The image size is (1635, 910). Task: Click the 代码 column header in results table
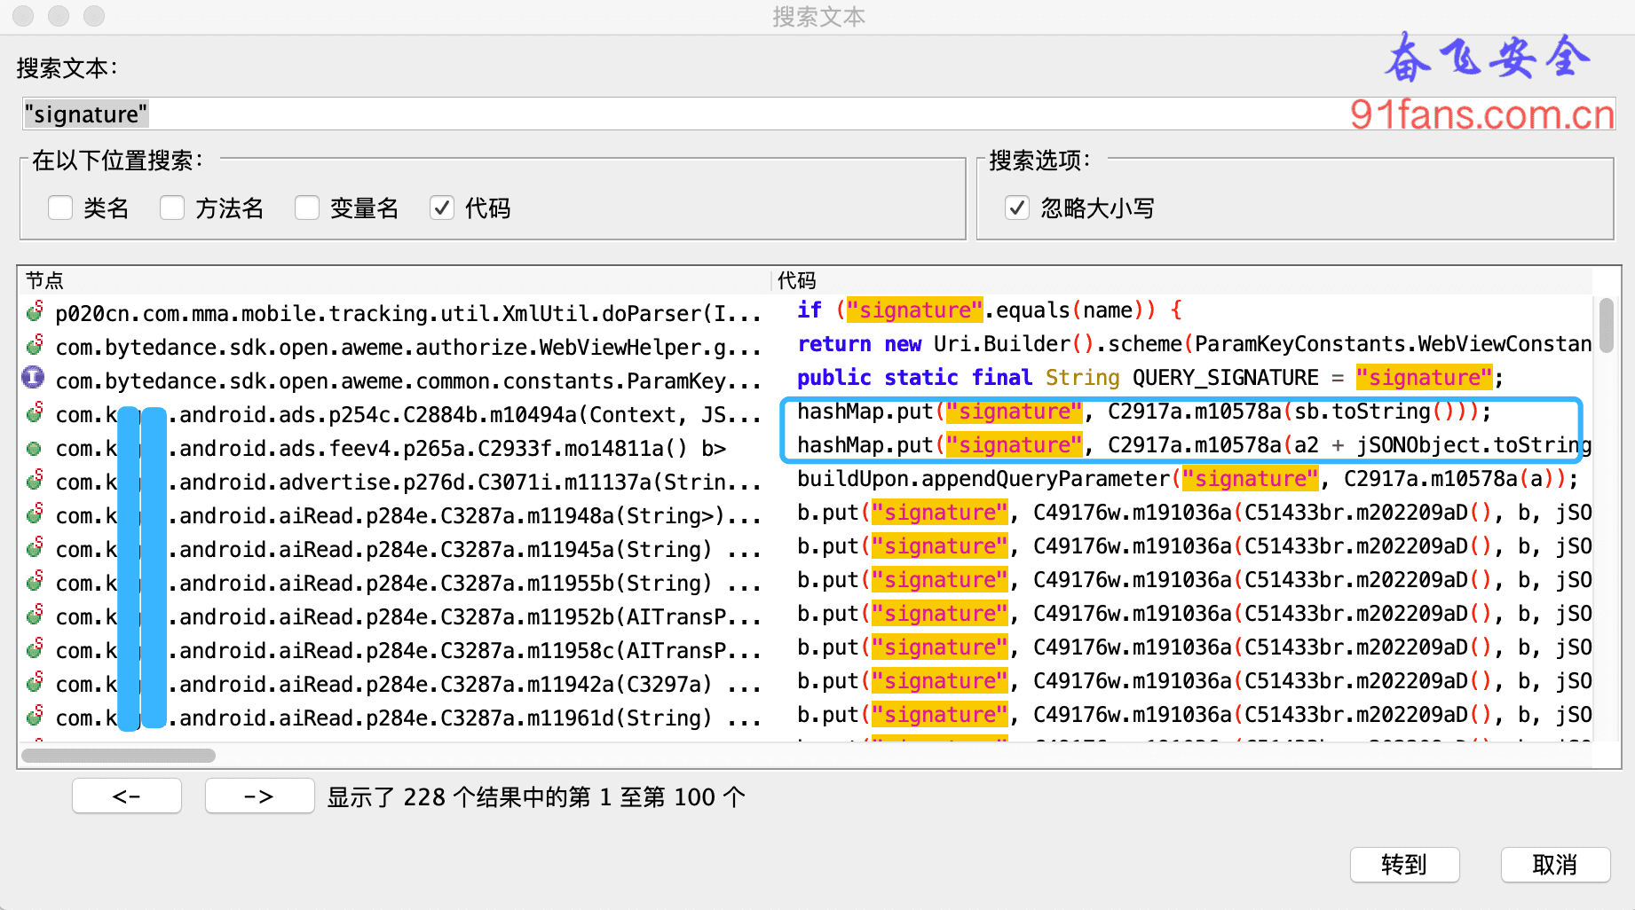tap(1181, 280)
